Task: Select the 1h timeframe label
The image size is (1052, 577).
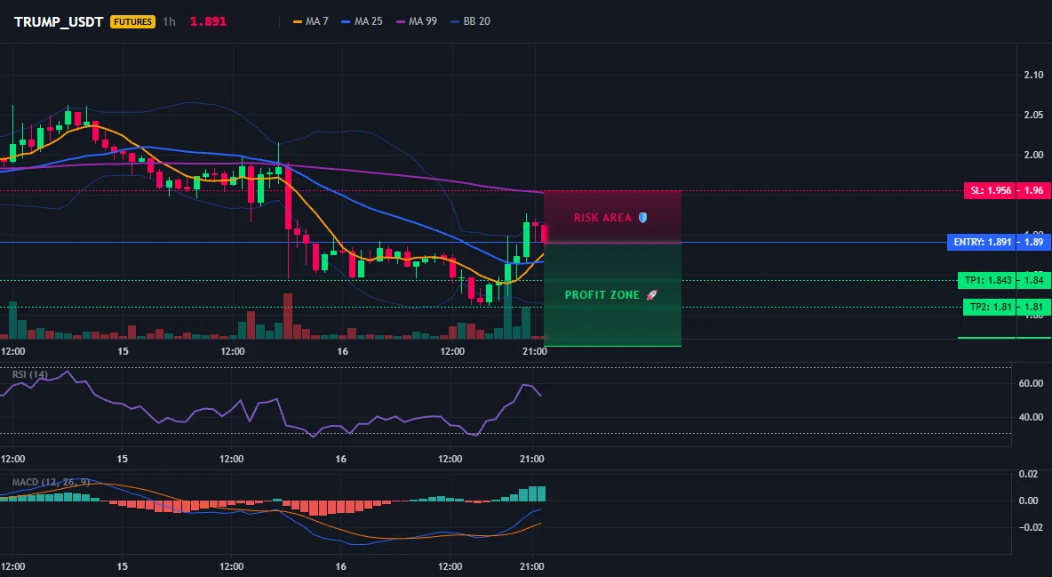Action: pyautogui.click(x=169, y=21)
